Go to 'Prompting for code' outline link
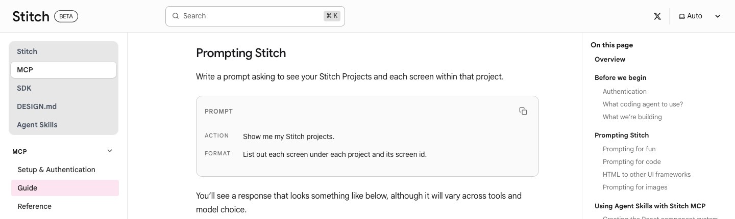Image resolution: width=735 pixels, height=219 pixels. click(632, 161)
